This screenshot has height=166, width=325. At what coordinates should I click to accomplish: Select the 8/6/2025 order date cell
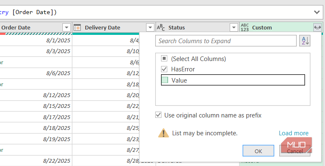(x=36, y=73)
